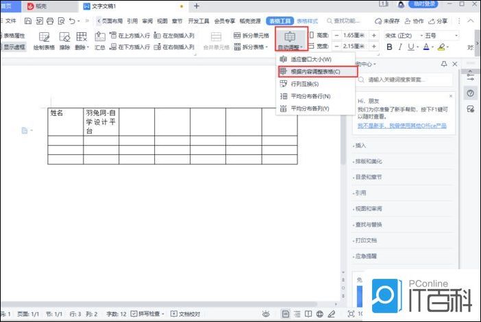
Task: Decrease row height with minus button
Action: 336,35
